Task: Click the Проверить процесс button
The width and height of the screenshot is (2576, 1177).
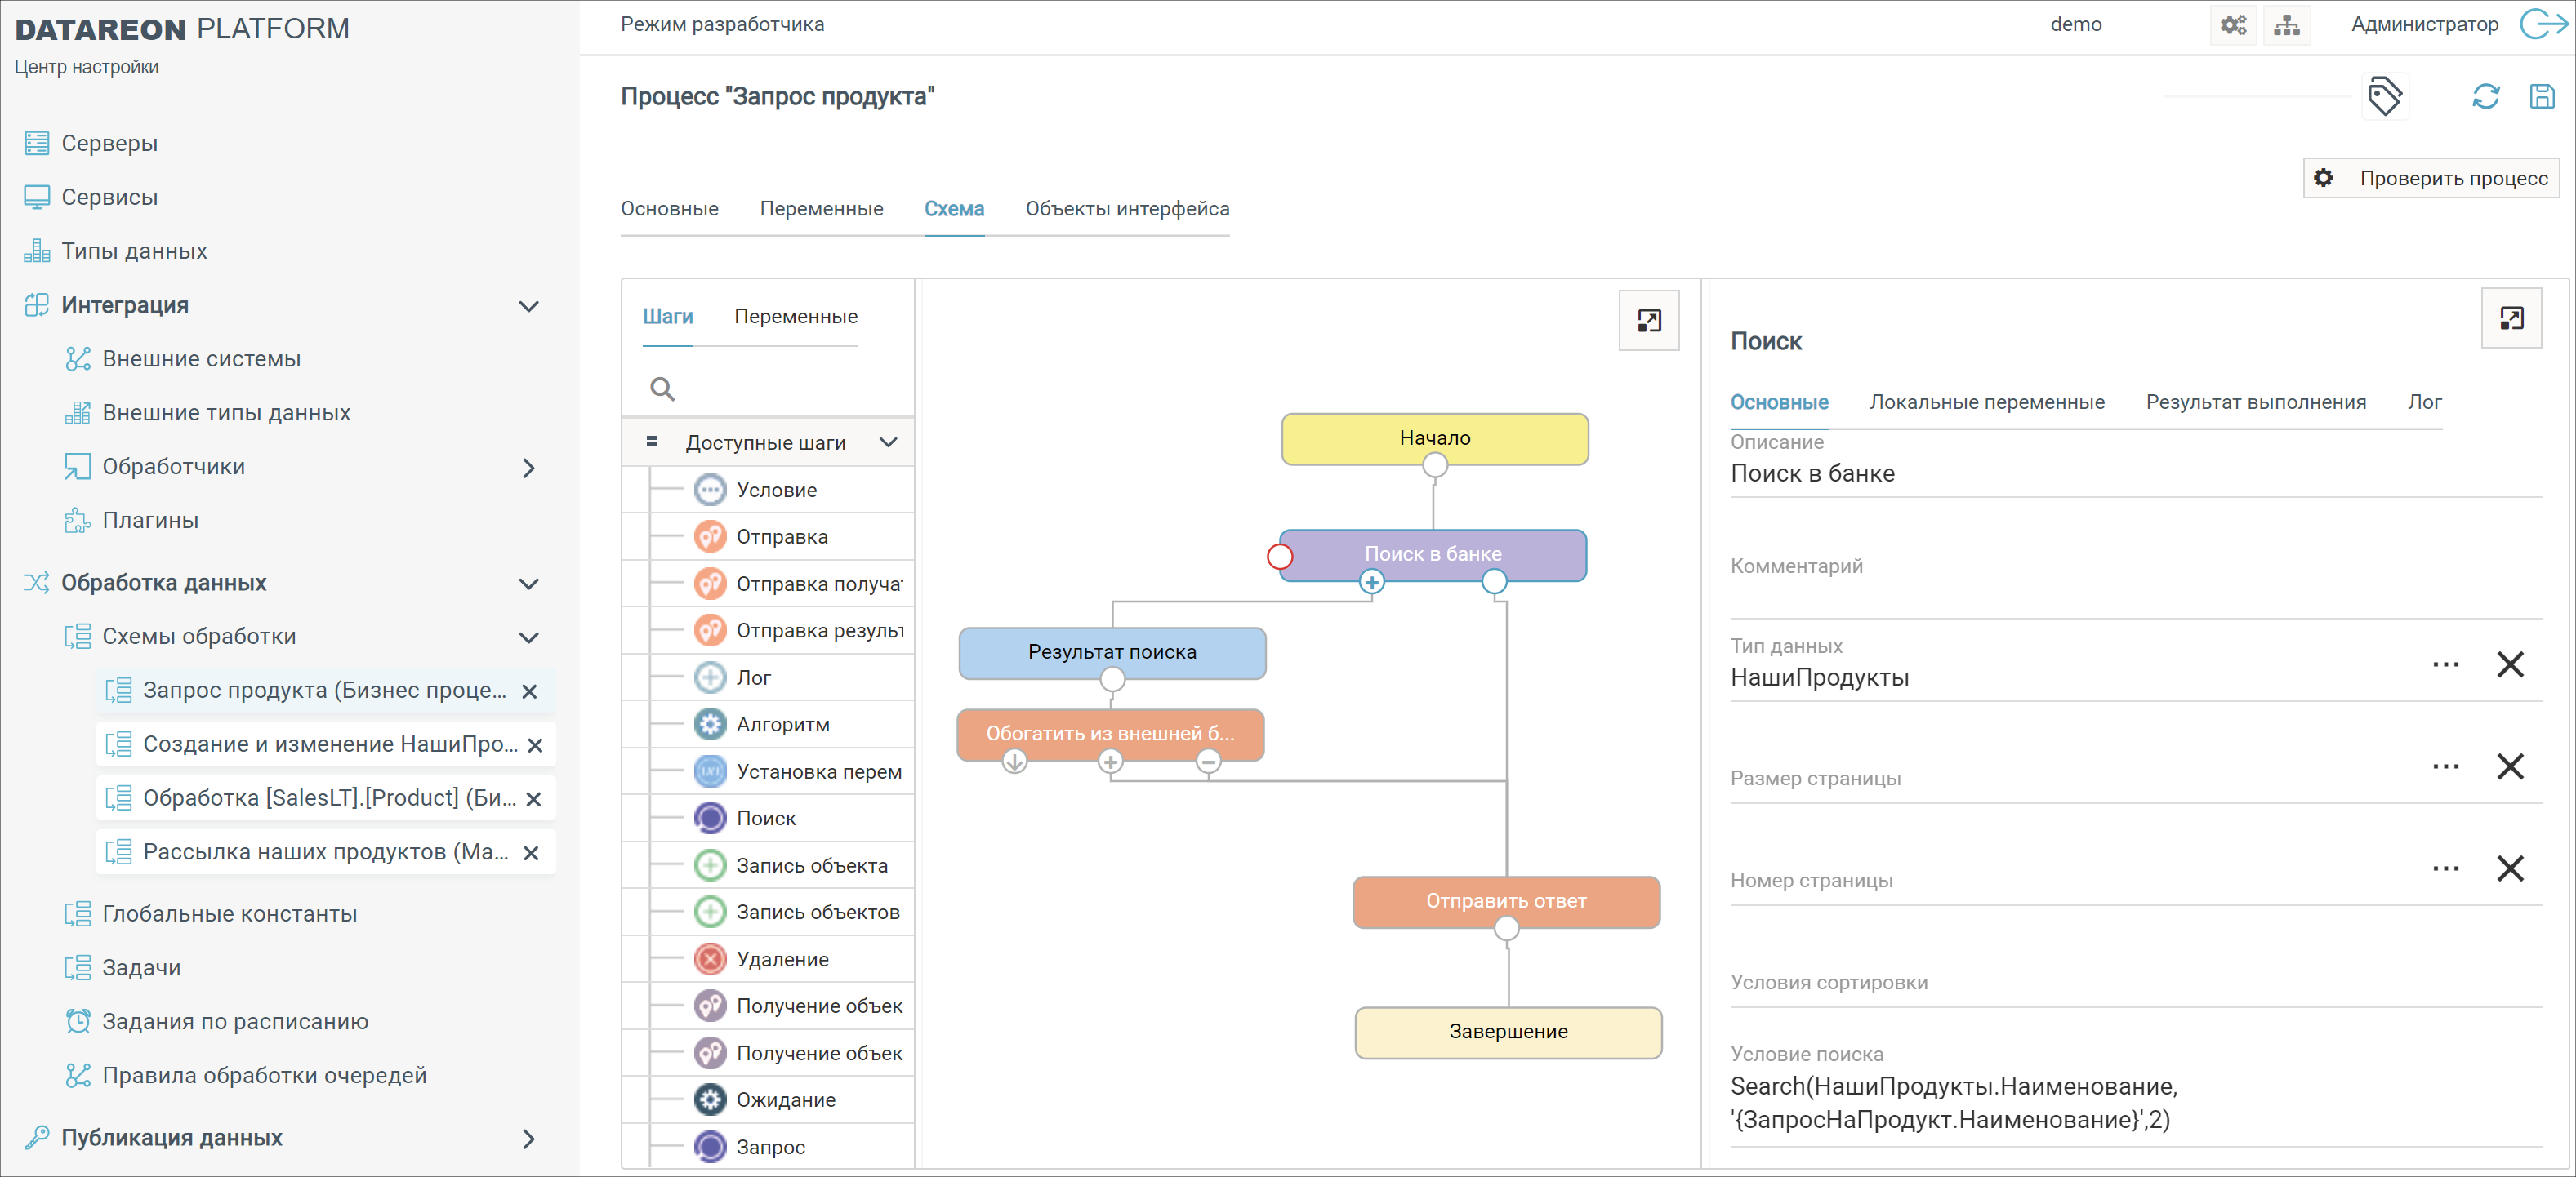Action: pos(2431,178)
